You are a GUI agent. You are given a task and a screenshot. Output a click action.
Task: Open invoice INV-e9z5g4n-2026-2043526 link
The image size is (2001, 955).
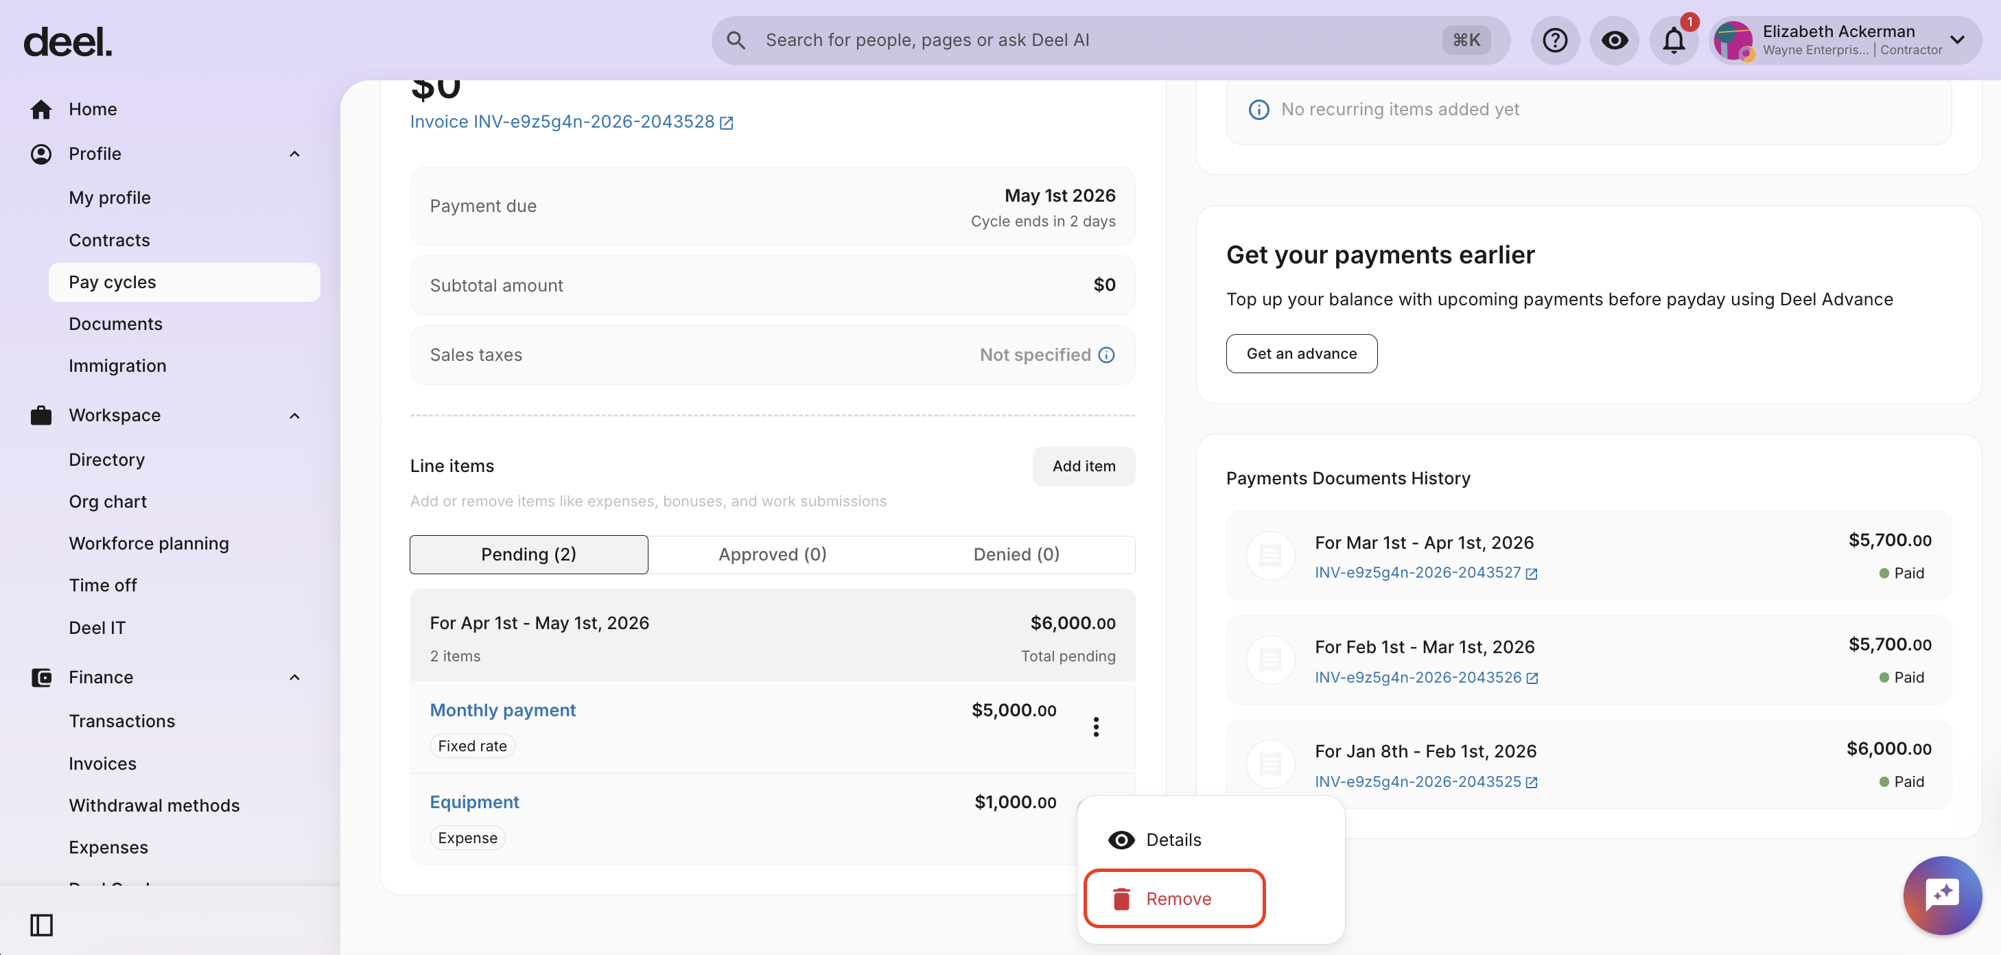click(1426, 678)
